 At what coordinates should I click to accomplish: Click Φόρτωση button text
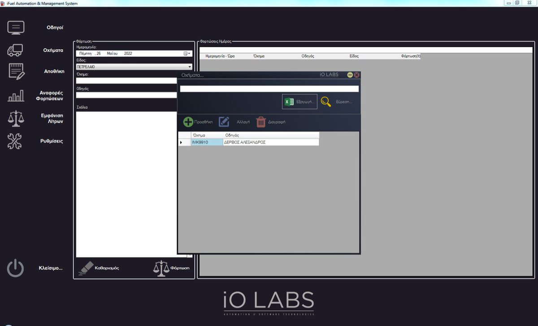(x=180, y=268)
